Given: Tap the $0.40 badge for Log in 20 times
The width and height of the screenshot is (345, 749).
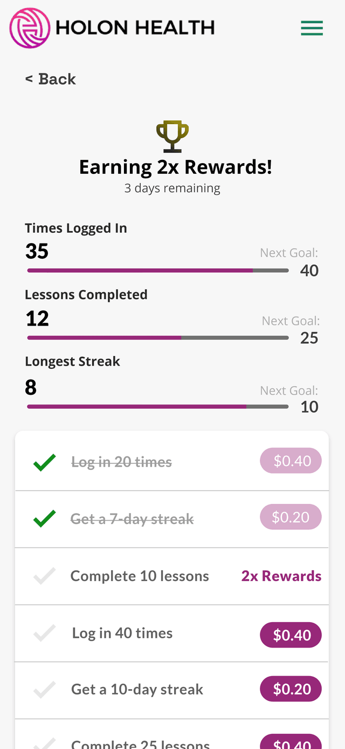Looking at the screenshot, I should (x=291, y=461).
